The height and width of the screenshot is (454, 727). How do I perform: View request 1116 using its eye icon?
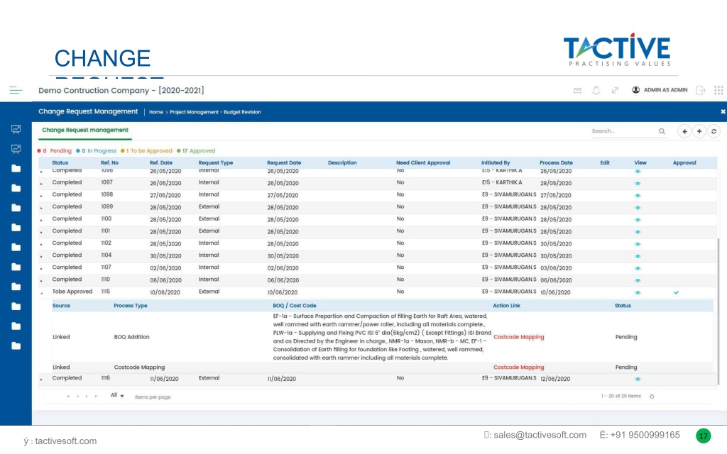pyautogui.click(x=638, y=379)
